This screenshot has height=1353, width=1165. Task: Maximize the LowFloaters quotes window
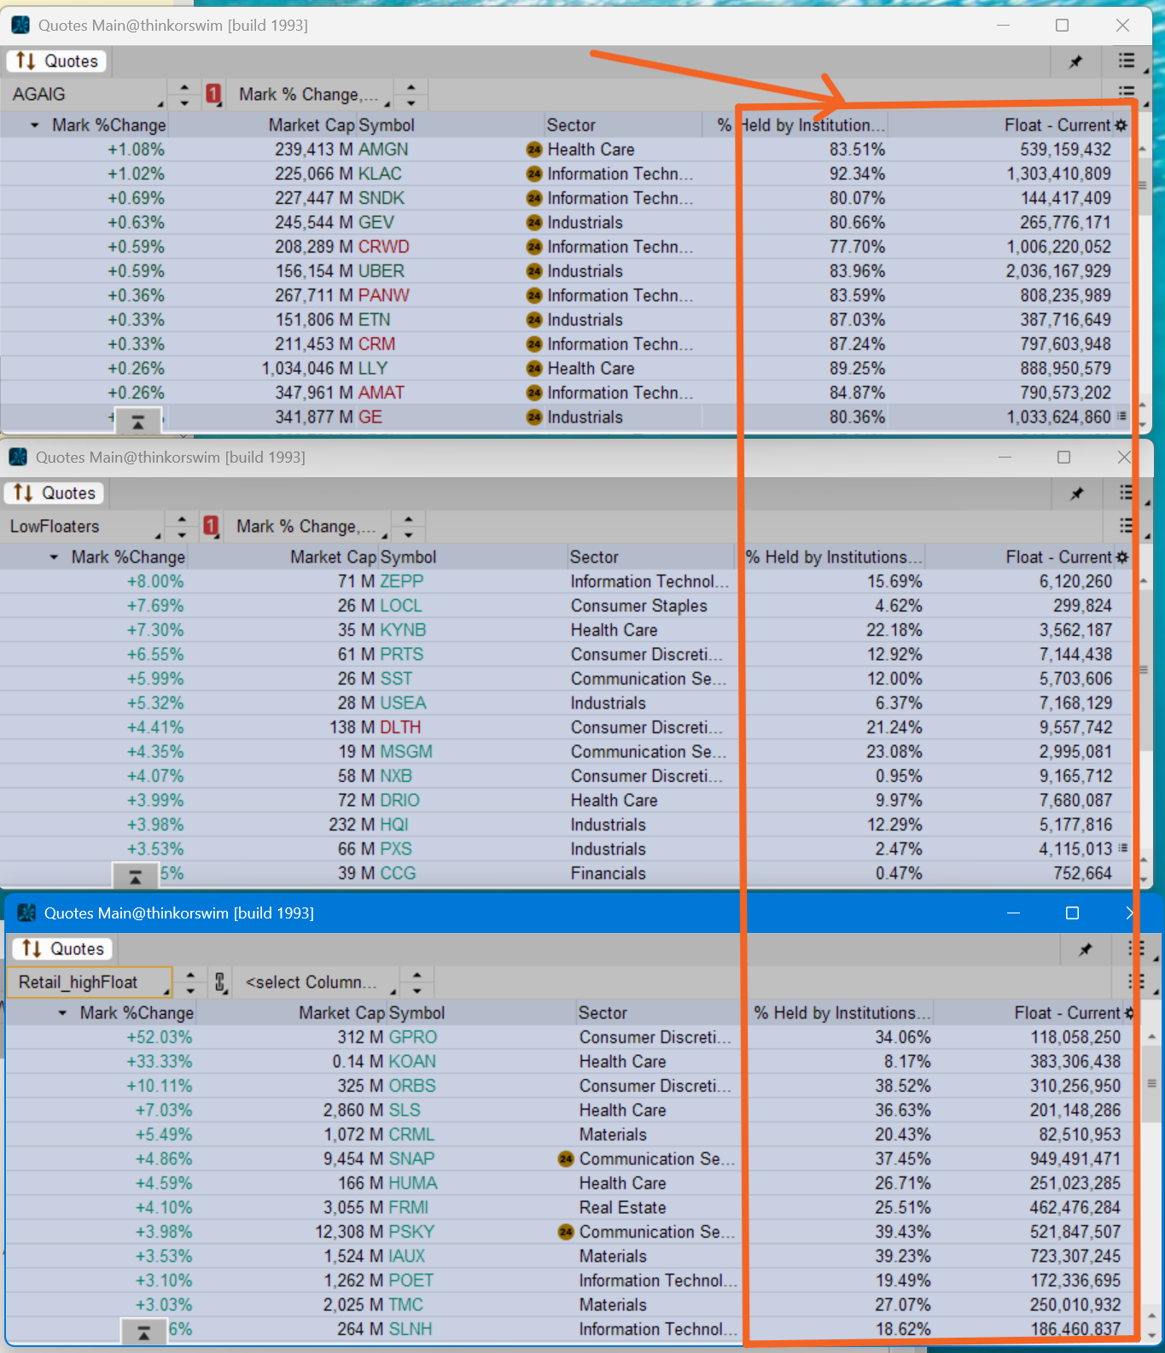coord(1063,458)
